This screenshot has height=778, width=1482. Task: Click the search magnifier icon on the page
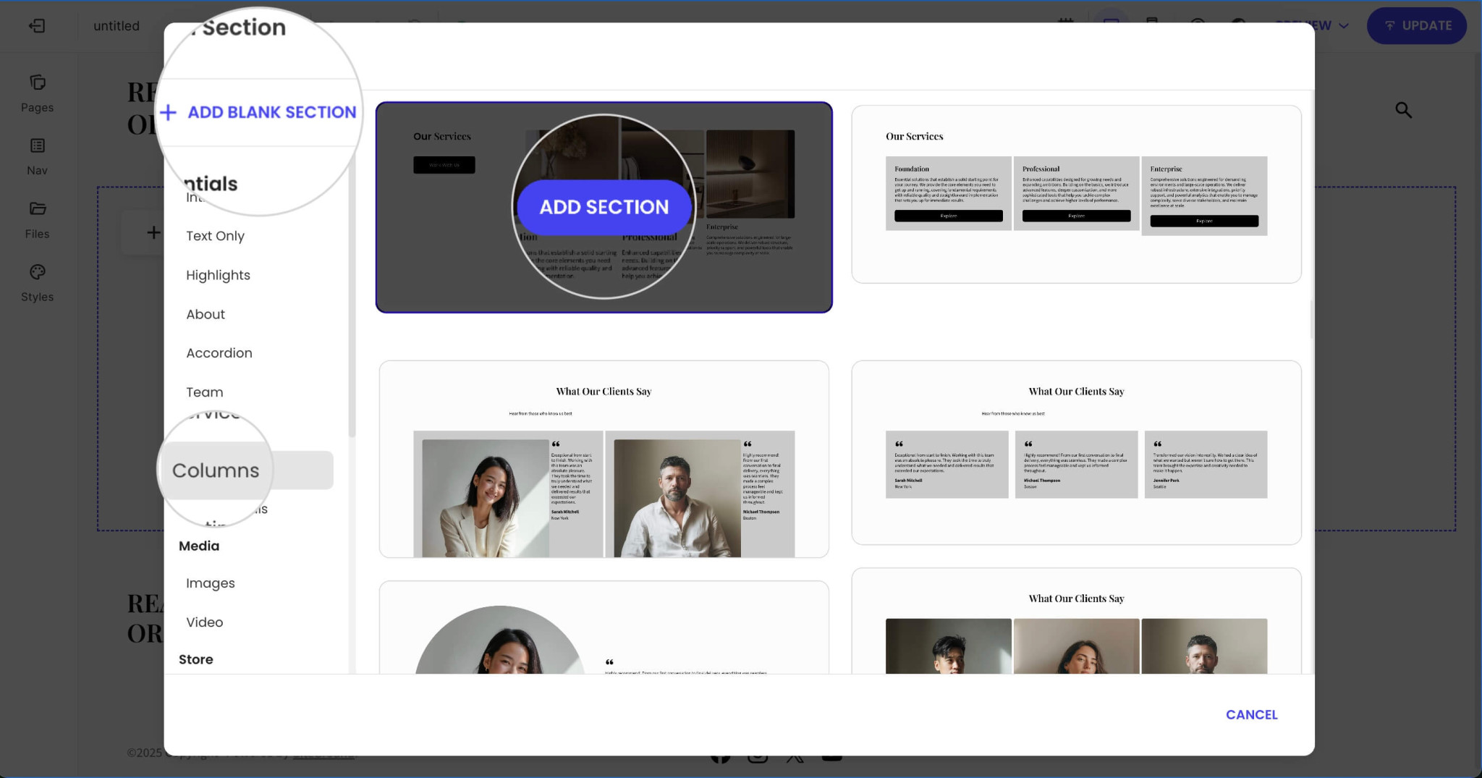click(x=1403, y=110)
